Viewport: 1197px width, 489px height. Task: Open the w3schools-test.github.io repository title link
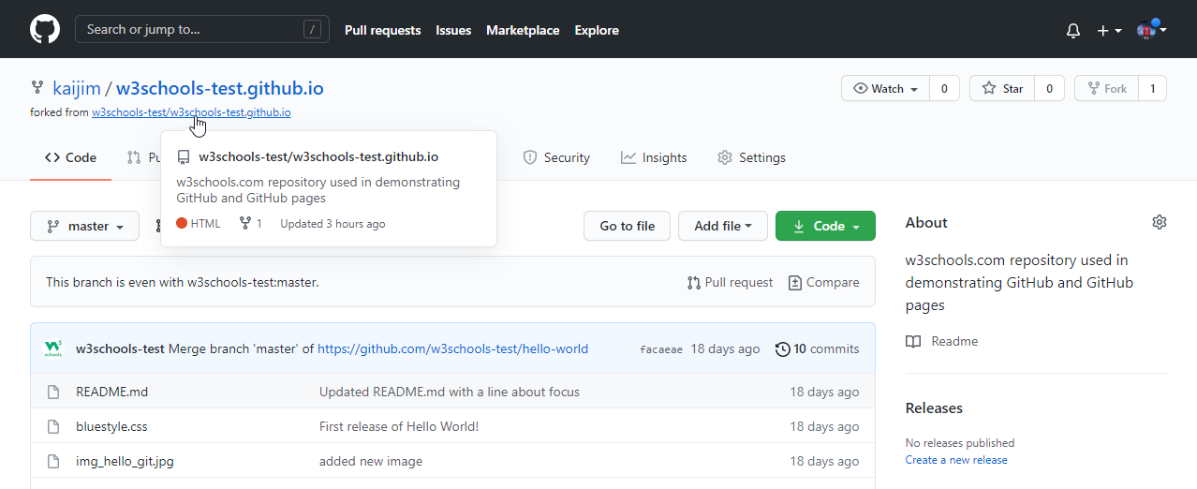(220, 89)
